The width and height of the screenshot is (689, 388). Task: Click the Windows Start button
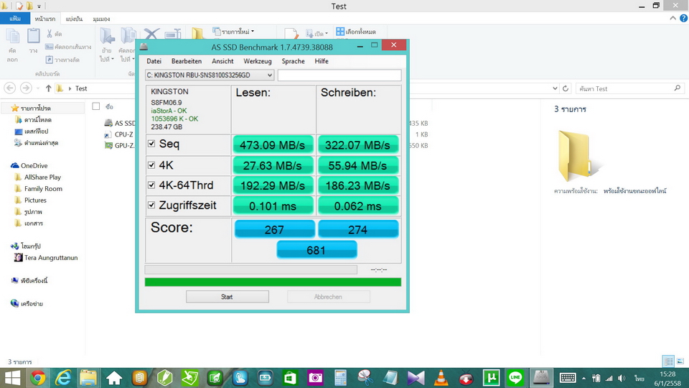coord(12,378)
